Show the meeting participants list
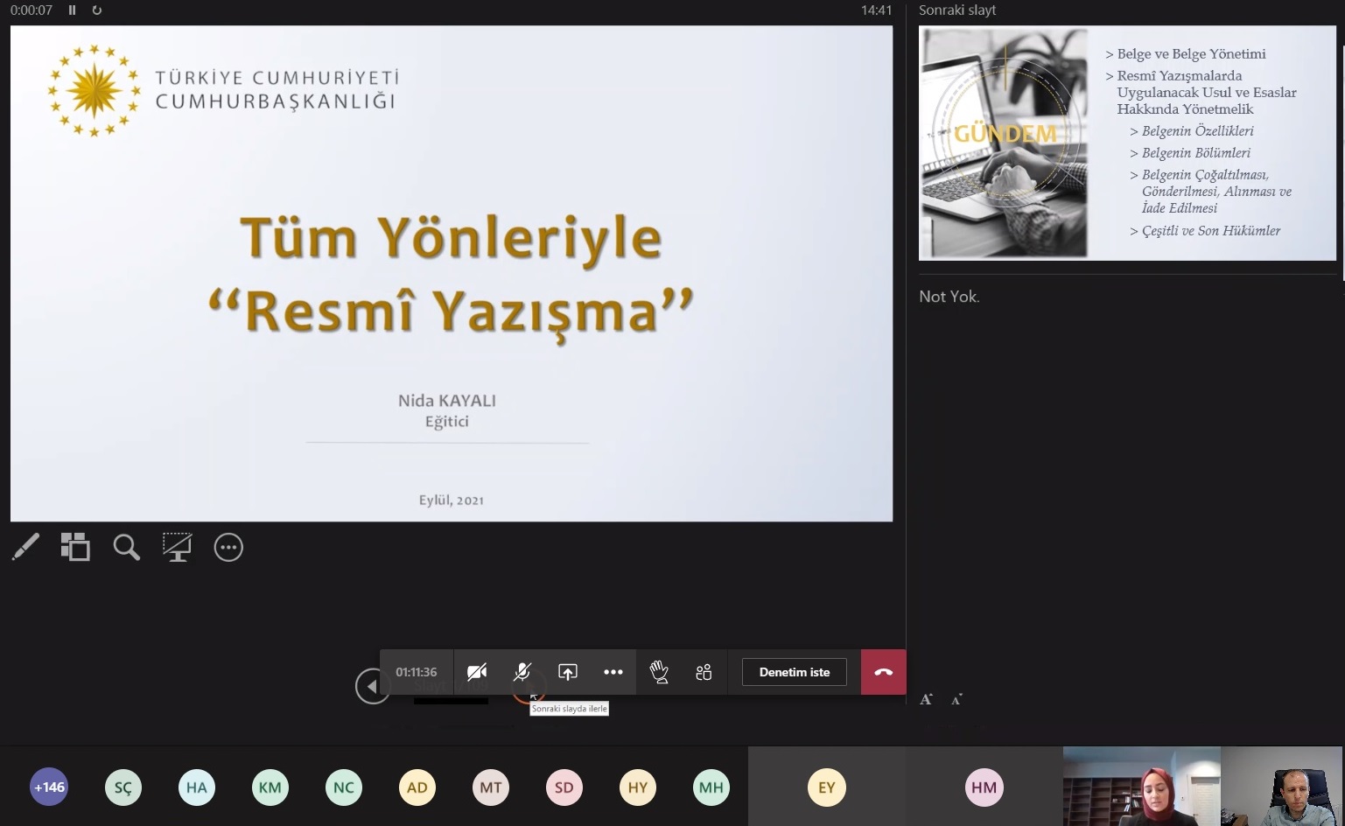 tap(704, 672)
